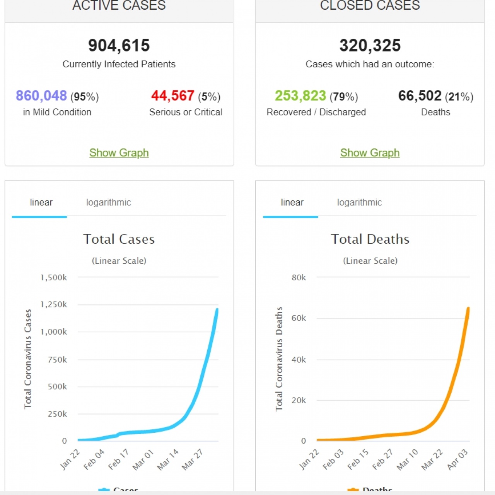Click Show Graph under Active Cases
495x495 pixels.
pos(119,153)
